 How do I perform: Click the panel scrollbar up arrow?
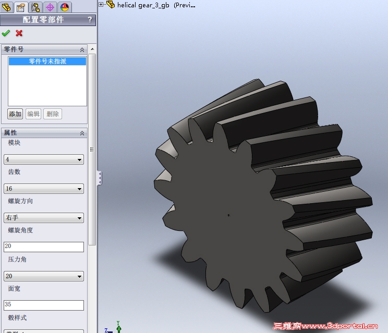(92, 49)
